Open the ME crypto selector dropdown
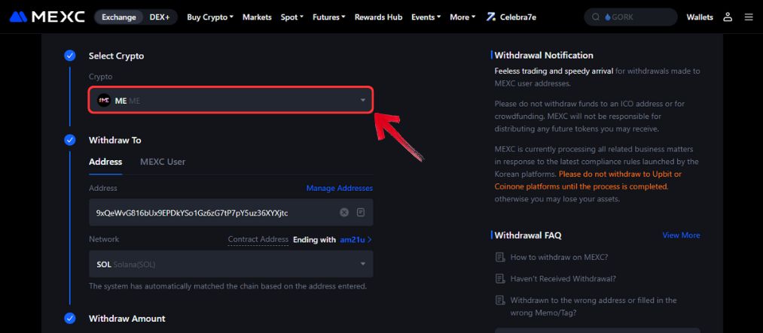This screenshot has height=333, width=763. click(230, 100)
